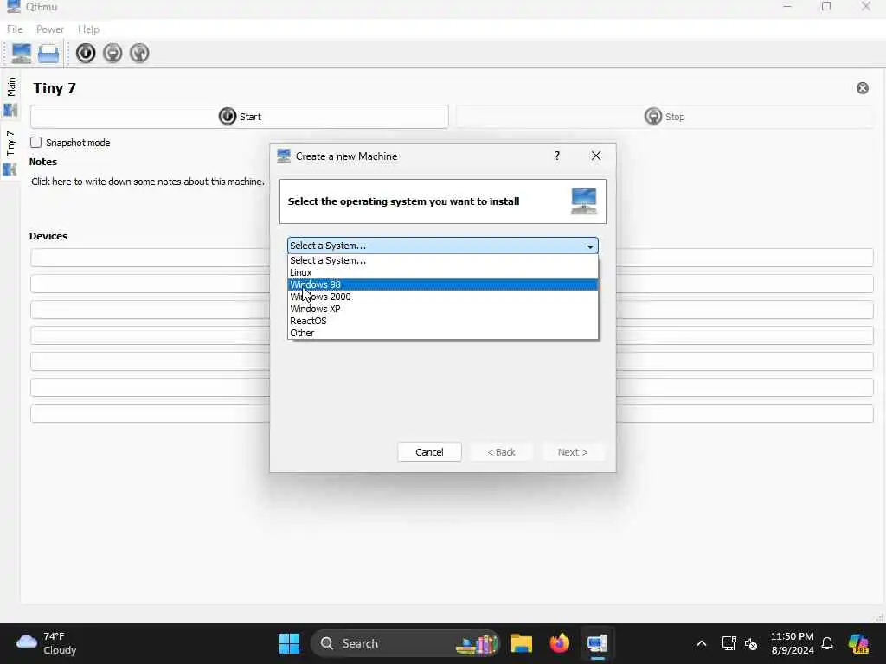Show hidden system tray icons
Screen dimensions: 886x664
click(x=701, y=643)
